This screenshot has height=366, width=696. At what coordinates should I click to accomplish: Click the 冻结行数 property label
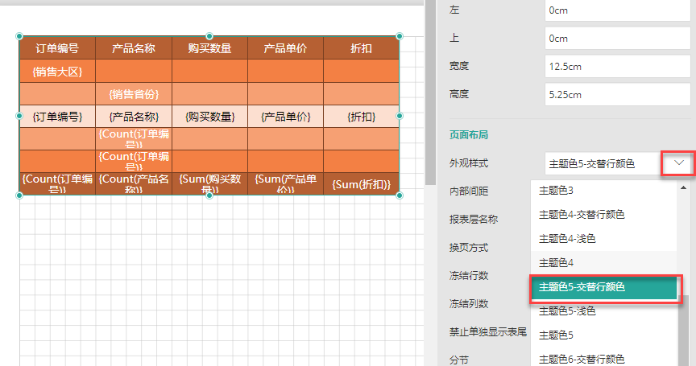(469, 276)
